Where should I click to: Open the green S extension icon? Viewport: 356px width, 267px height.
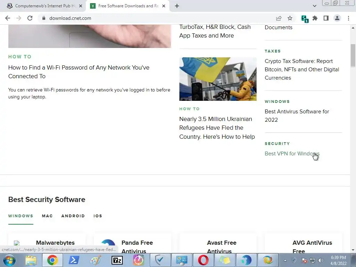click(305, 19)
